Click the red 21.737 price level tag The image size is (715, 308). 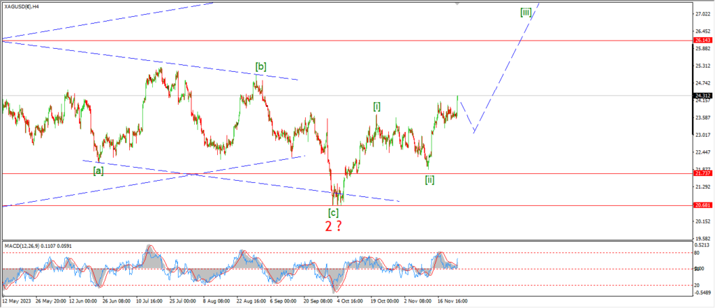click(702, 173)
